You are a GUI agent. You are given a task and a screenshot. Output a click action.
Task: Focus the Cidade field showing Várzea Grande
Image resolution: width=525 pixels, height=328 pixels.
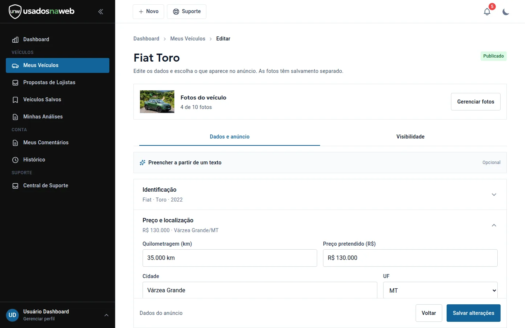[x=260, y=290]
